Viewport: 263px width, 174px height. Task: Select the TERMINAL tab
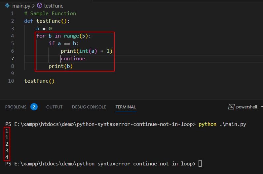pos(126,107)
